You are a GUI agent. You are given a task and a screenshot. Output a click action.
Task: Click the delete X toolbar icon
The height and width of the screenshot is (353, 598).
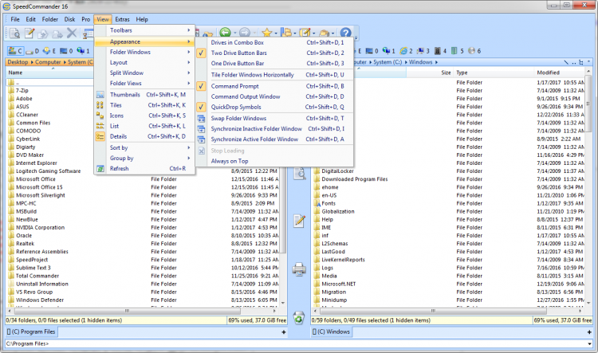(x=71, y=33)
